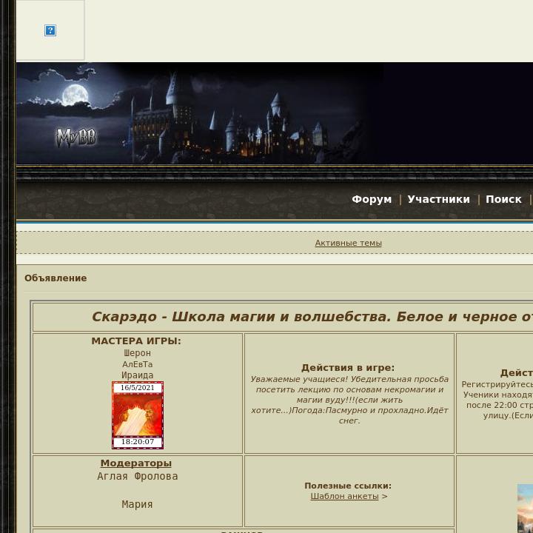This screenshot has width=533, height=533.
Task: Click the Модераторы heading link
Action: [136, 463]
